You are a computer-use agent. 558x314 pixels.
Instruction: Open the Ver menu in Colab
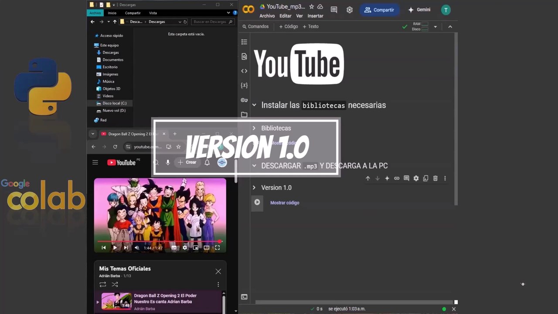(x=299, y=16)
